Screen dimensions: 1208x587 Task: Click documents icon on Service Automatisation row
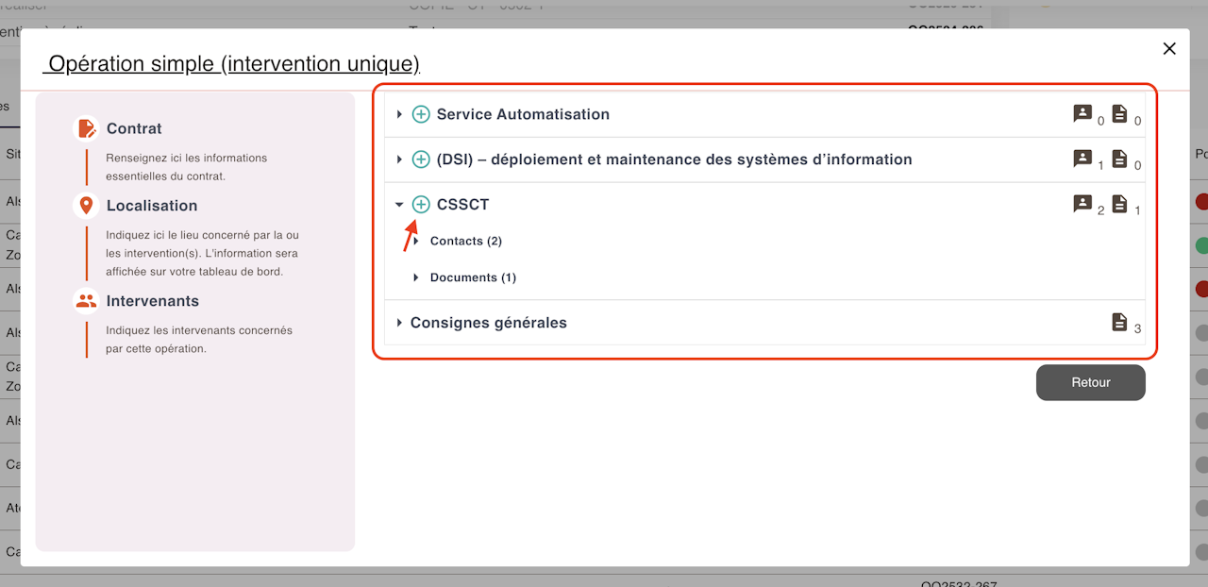click(1119, 113)
